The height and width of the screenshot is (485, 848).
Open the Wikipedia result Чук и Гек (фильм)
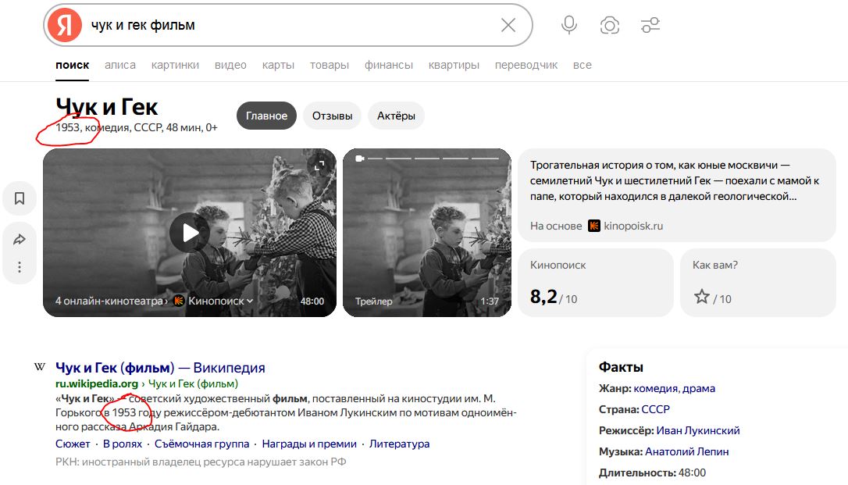click(x=160, y=368)
